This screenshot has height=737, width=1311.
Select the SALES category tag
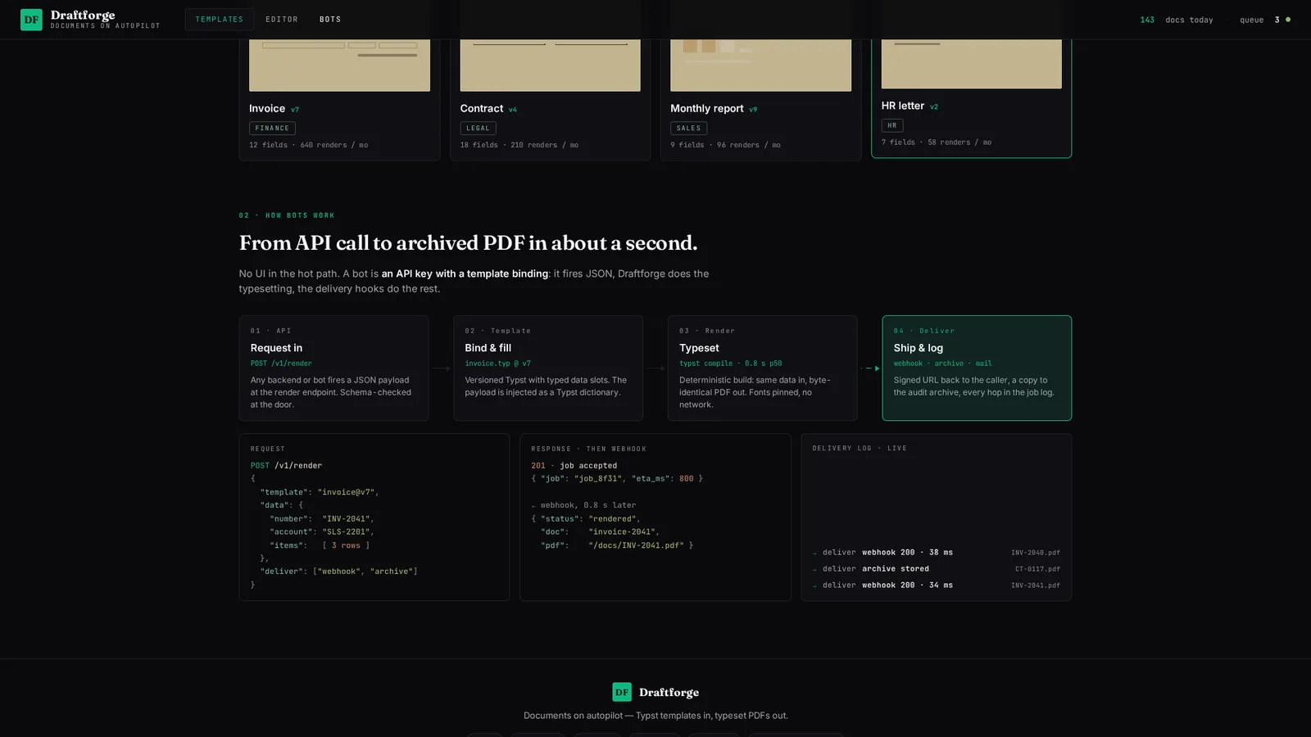click(x=688, y=128)
